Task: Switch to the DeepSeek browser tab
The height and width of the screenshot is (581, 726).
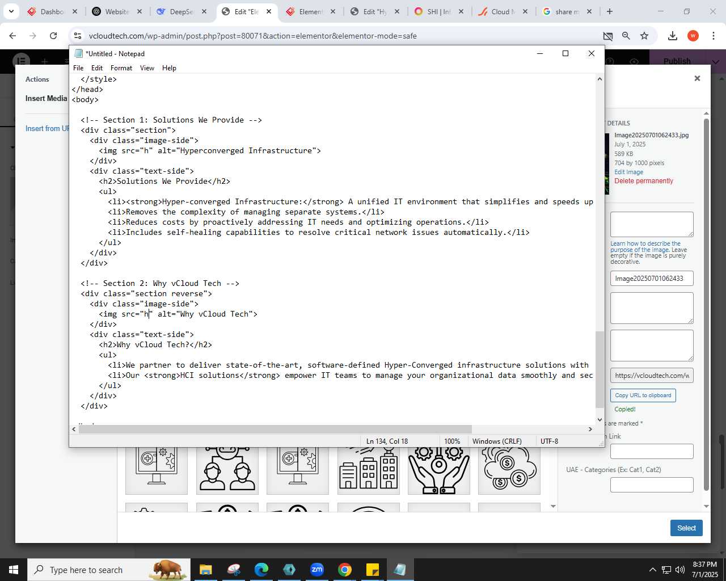Action: [176, 11]
